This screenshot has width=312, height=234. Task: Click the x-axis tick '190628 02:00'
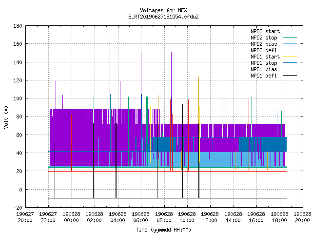point(94,217)
